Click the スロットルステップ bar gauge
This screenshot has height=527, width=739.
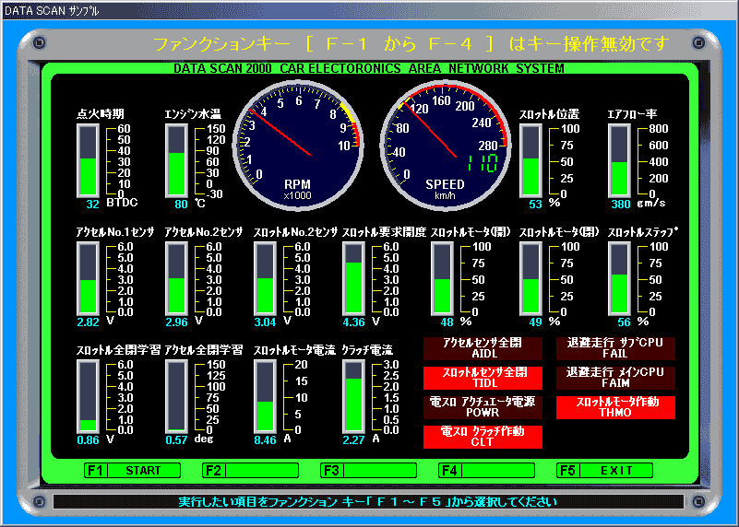pos(620,278)
